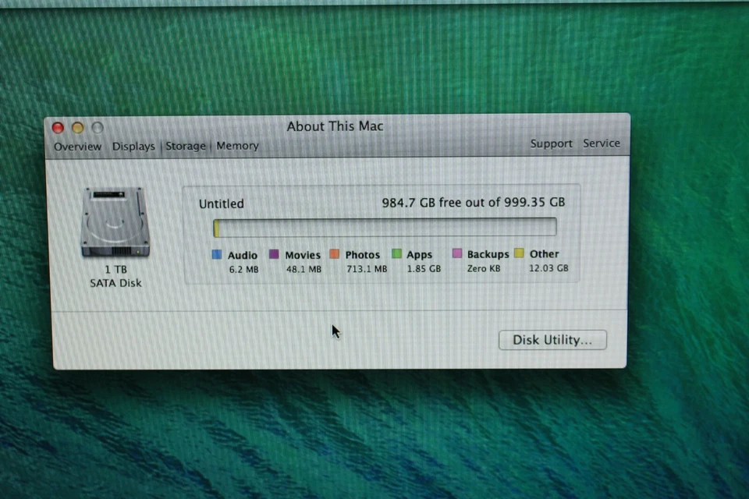Click the pink Backups legend square
Image resolution: width=749 pixels, height=499 pixels.
click(x=456, y=254)
